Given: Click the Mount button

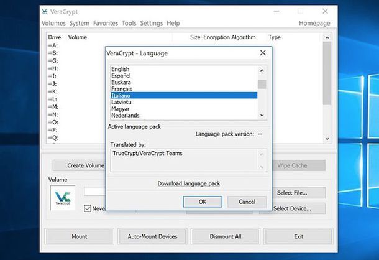Looking at the screenshot, I should tap(80, 236).
